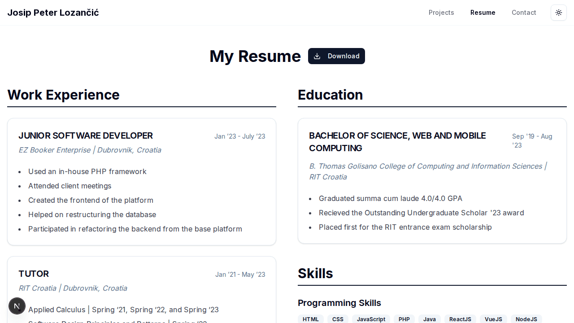
Task: Select the CSS skill tag
Action: [338, 319]
